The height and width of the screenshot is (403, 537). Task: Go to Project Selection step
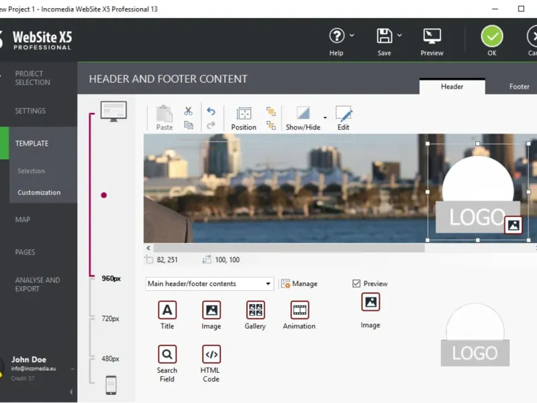32,78
